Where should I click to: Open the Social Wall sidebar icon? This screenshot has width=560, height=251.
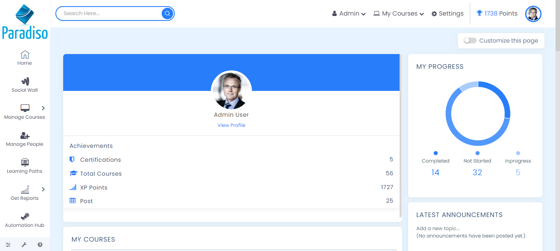click(x=25, y=81)
